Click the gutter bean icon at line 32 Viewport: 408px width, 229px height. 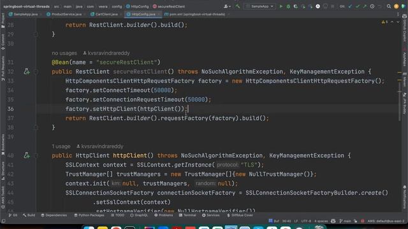point(27,71)
